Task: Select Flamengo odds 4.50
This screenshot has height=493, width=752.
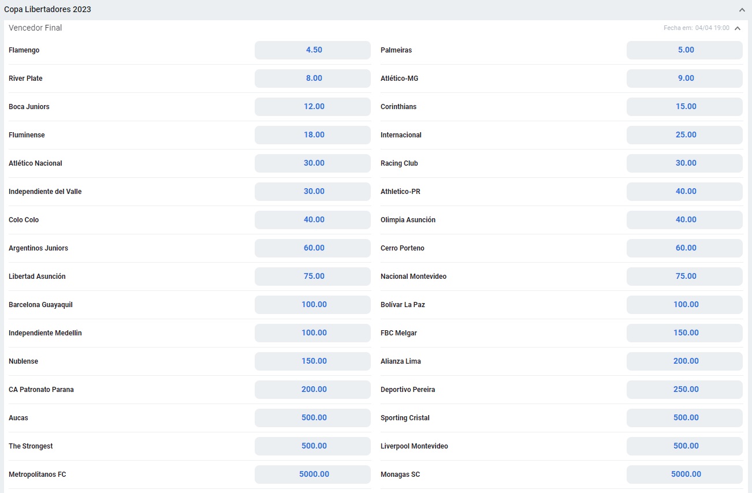Action: [312, 50]
